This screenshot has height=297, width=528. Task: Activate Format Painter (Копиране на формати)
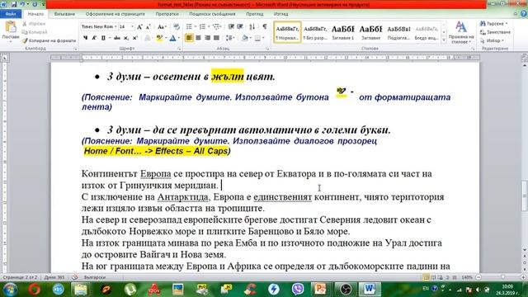tap(49, 40)
